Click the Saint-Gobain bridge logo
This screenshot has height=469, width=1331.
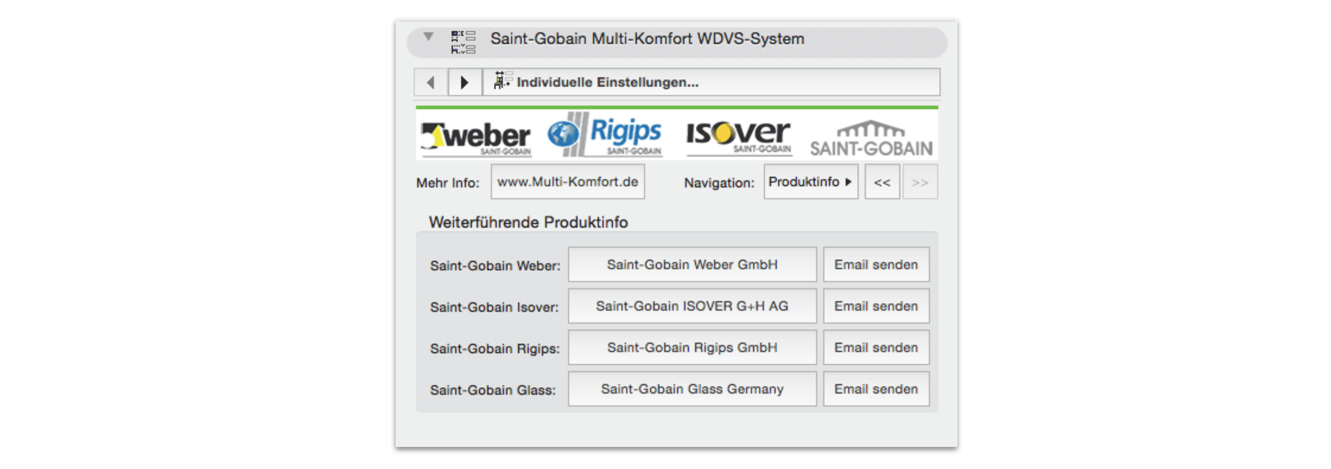(871, 138)
